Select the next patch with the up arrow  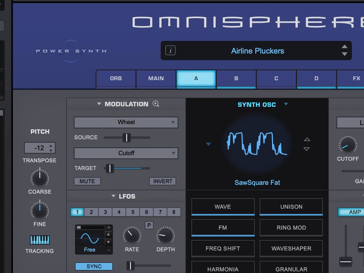click(344, 46)
